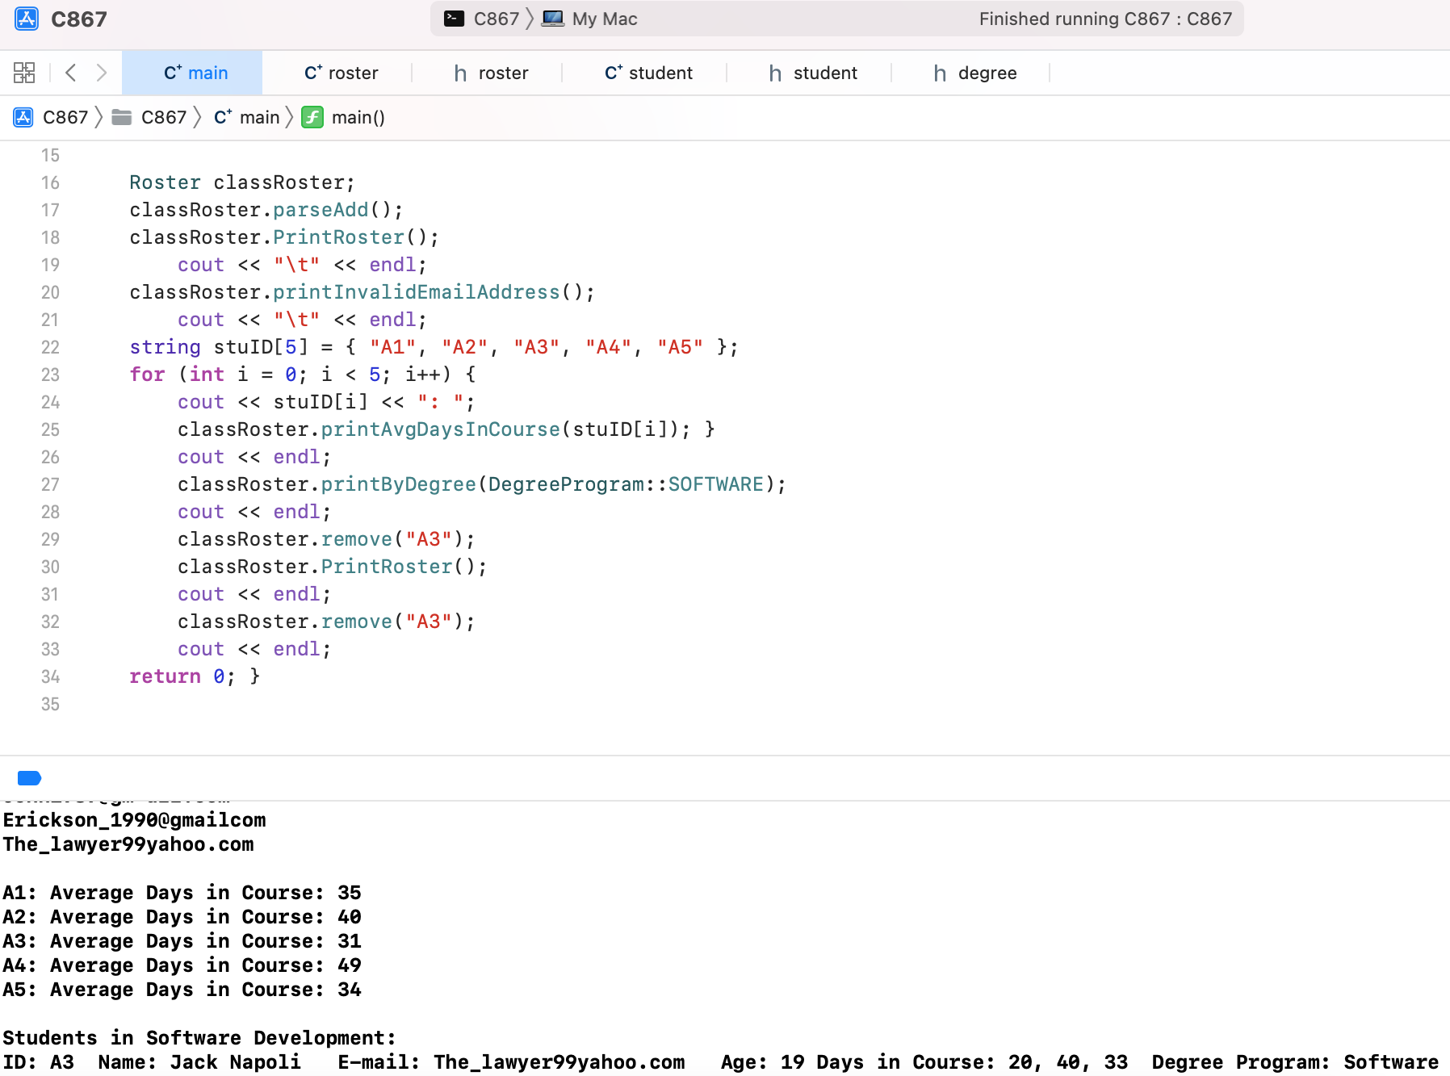Screen dimensions: 1450x1076
Task: Open the tab overview grid icon
Action: point(24,73)
